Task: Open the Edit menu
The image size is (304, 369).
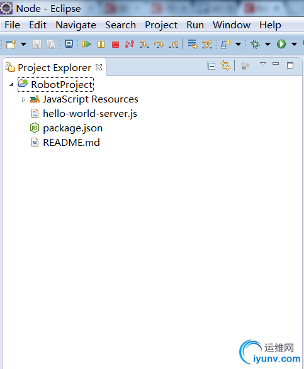Action: pos(38,25)
